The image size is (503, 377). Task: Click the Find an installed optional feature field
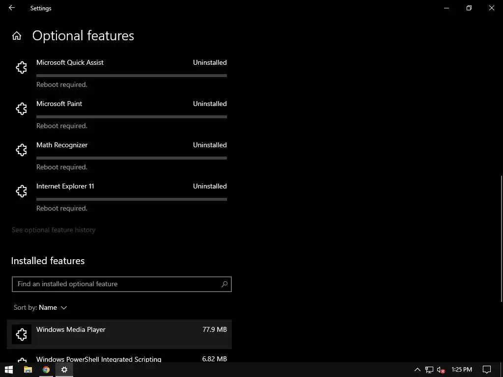click(x=122, y=284)
